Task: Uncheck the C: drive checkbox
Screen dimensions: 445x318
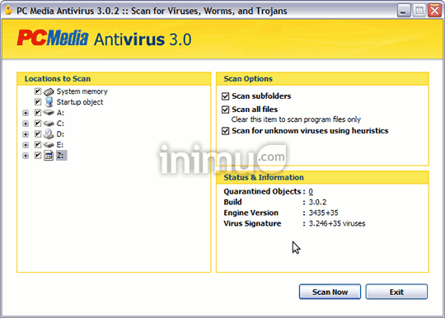Action: [x=38, y=124]
